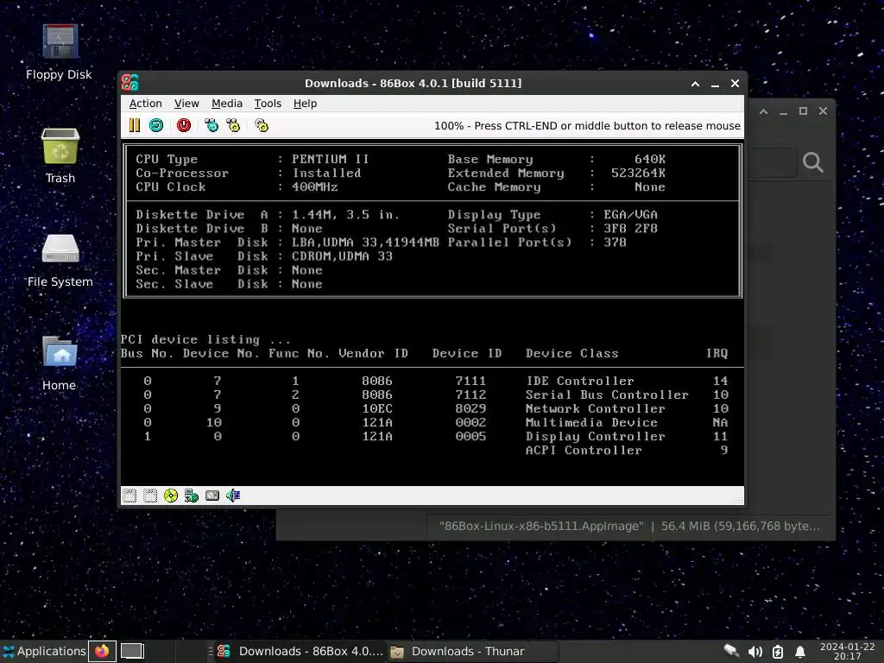This screenshot has height=663, width=884.
Task: Click the power manager battery tray icon
Action: pyautogui.click(x=778, y=652)
